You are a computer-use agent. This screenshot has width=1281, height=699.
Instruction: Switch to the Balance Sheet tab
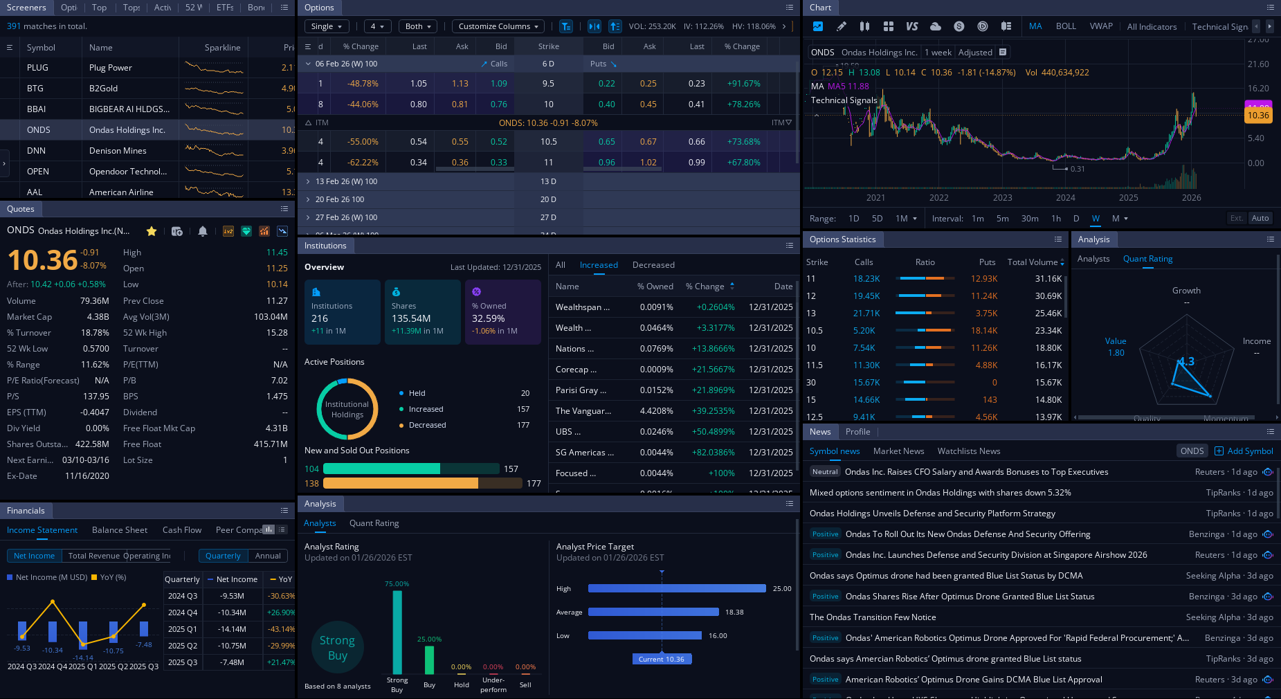click(120, 530)
